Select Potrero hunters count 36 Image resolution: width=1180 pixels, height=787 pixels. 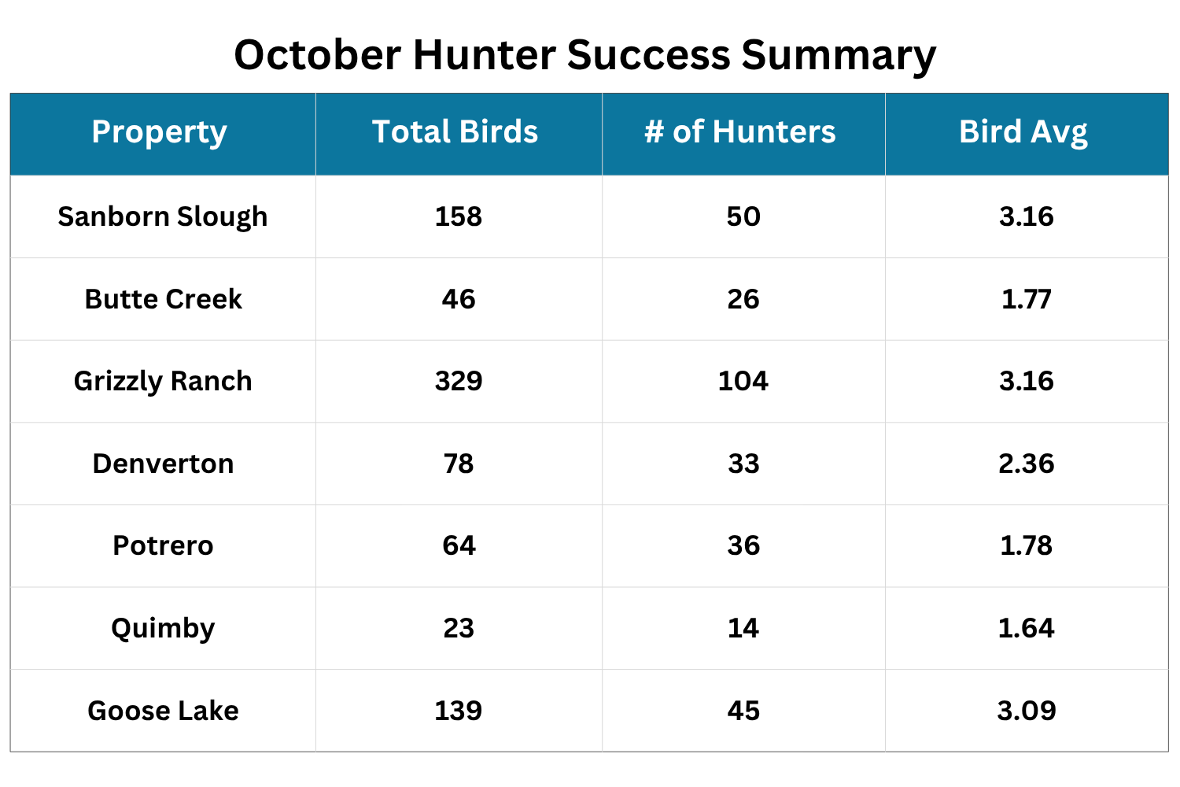click(x=743, y=545)
